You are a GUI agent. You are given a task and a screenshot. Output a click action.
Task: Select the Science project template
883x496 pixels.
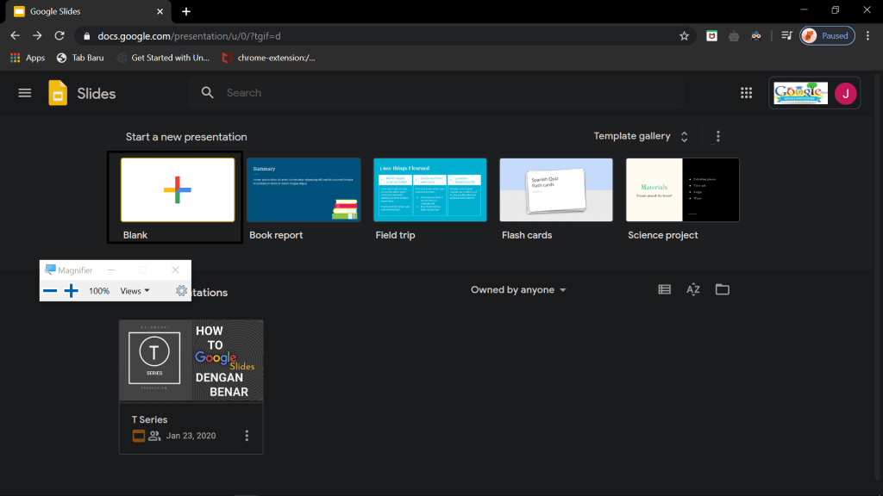tap(682, 189)
